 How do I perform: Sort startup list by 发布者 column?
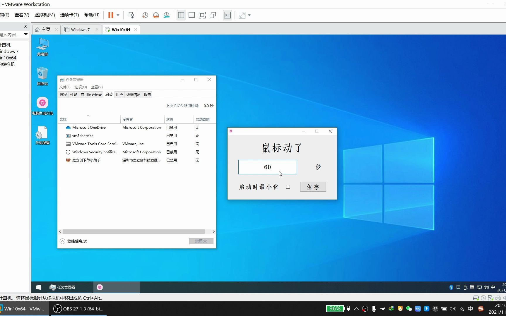[142, 119]
